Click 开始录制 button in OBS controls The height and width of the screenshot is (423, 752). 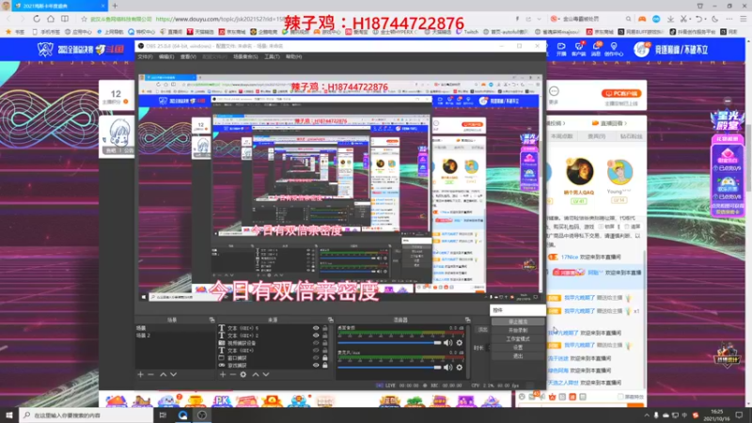tap(518, 331)
